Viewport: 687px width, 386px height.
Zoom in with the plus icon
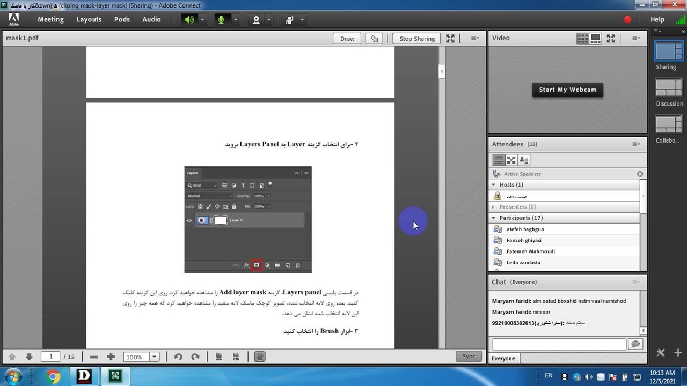(111, 357)
